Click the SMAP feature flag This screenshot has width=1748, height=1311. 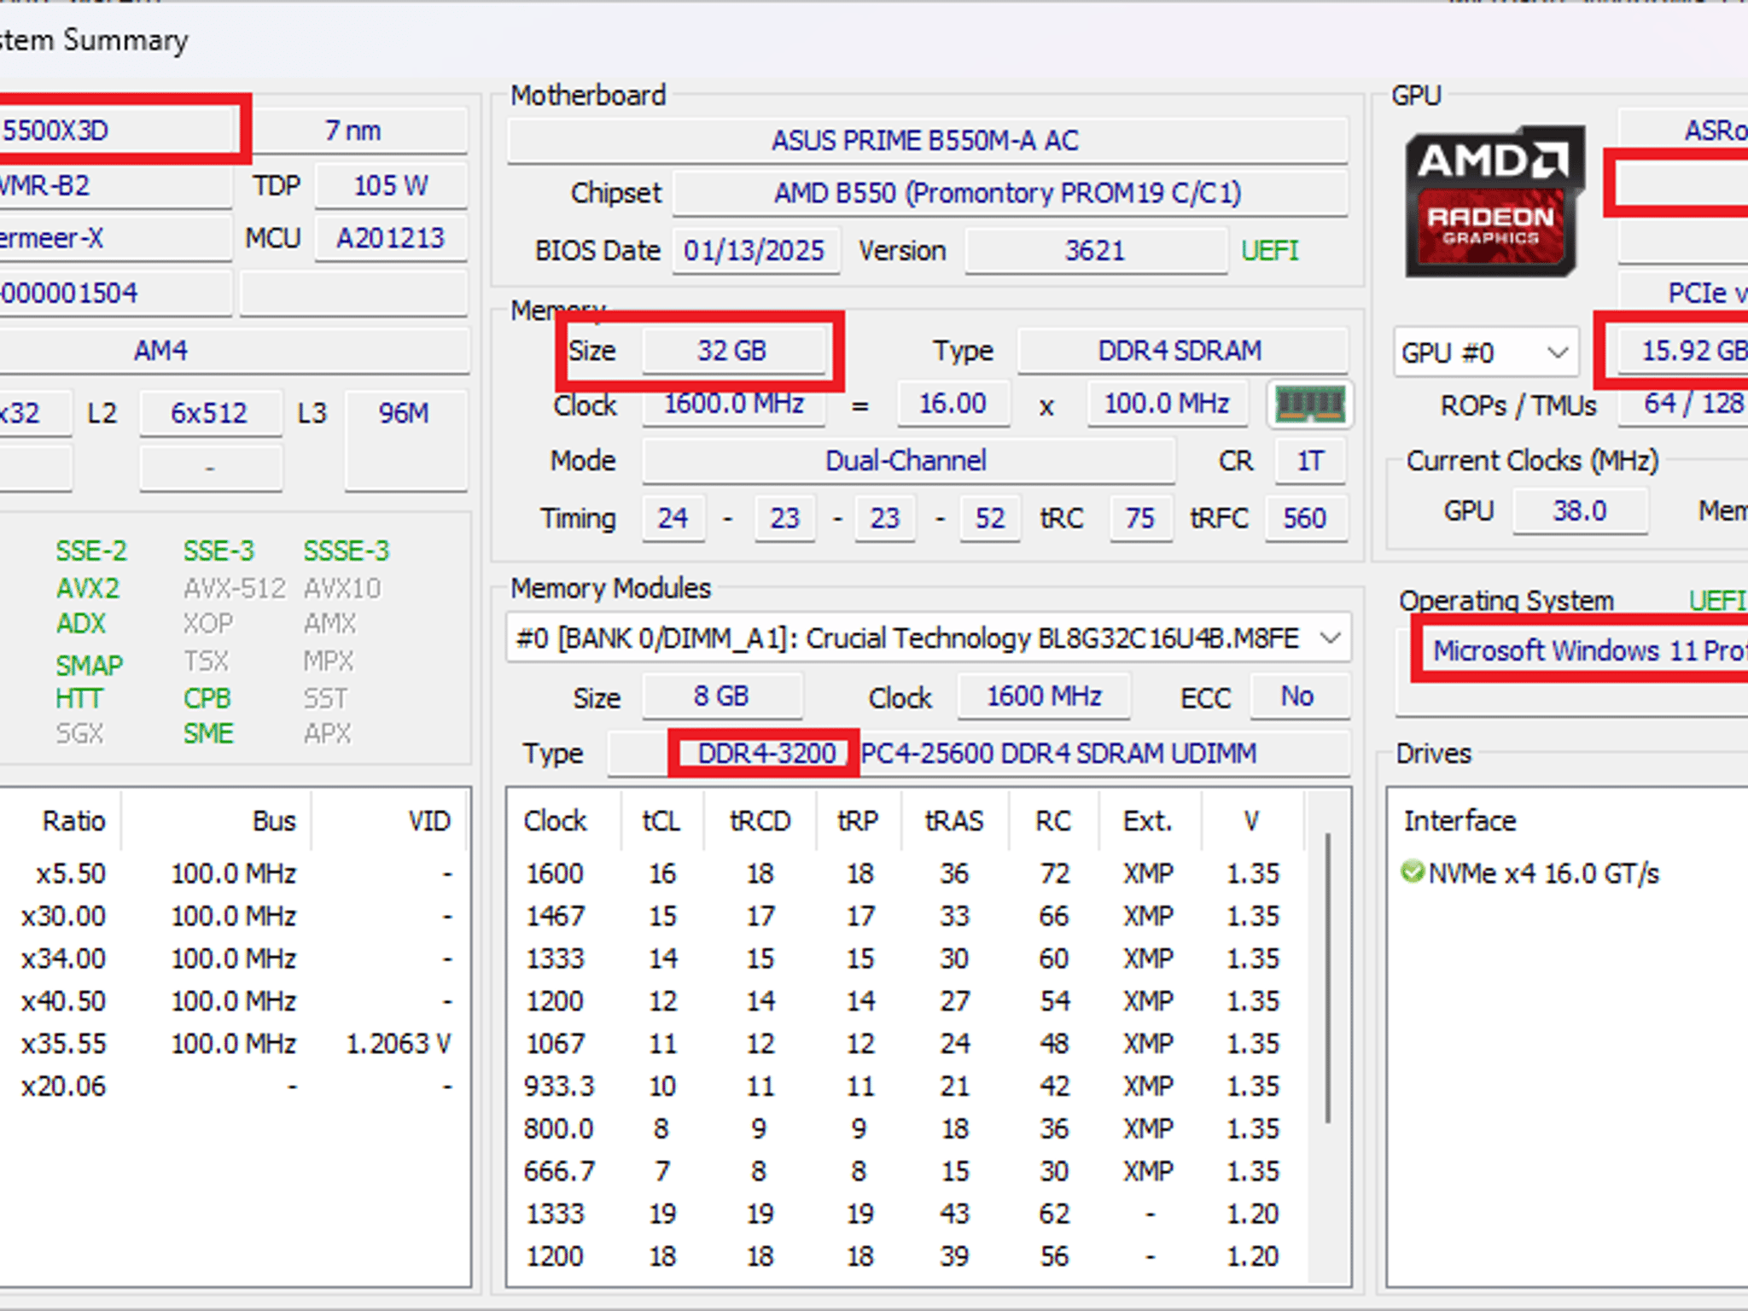(x=90, y=665)
